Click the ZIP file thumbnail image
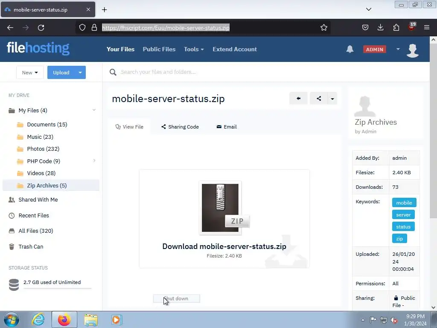Viewport: 437px width, 328px height. click(x=224, y=208)
